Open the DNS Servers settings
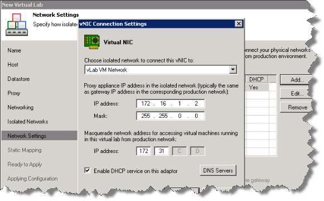This screenshot has width=324, height=201. click(218, 170)
